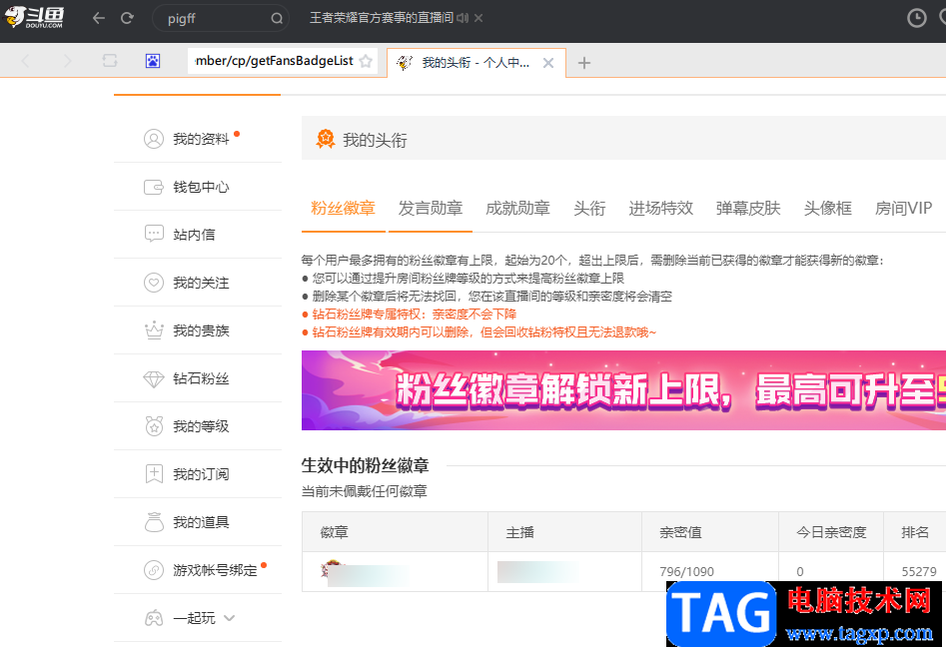
Task: Open 我的订阅 in the sidebar
Action: point(201,474)
